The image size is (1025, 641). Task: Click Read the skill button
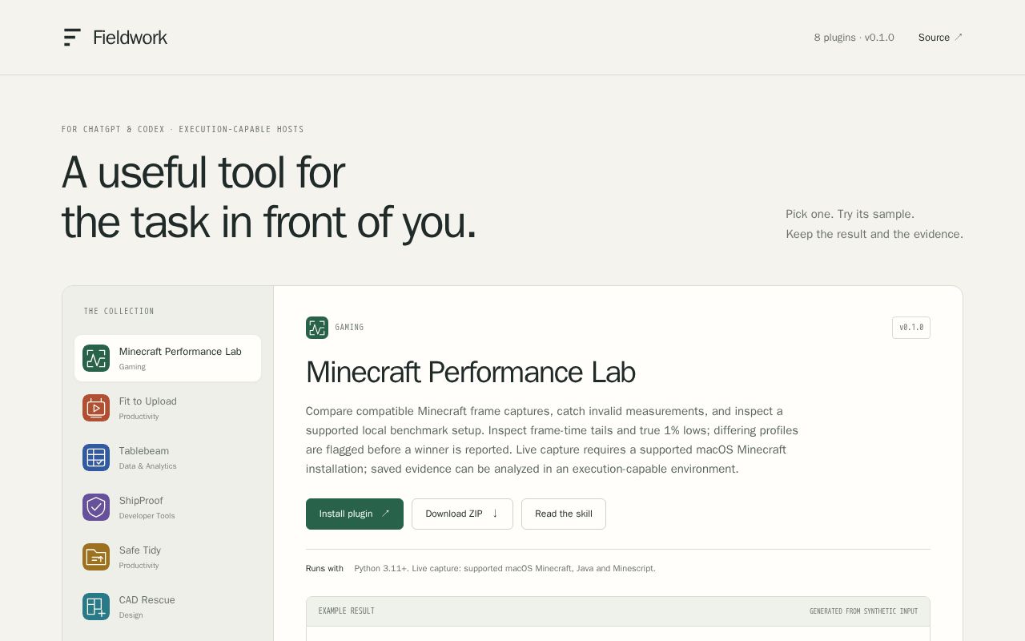pyautogui.click(x=564, y=514)
